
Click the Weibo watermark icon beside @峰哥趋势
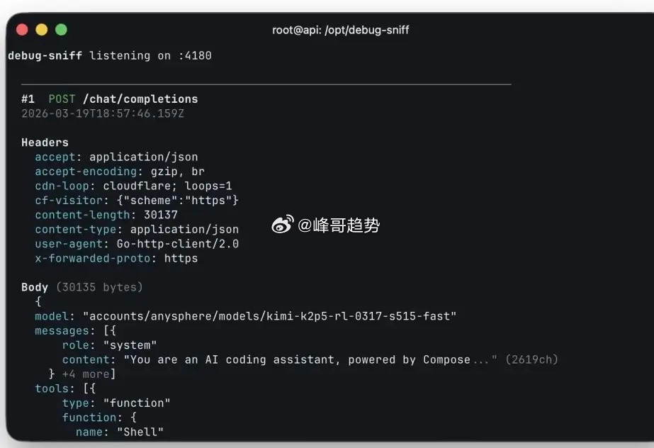282,225
